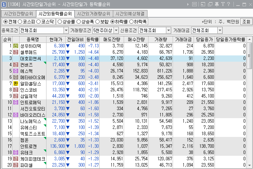Viewport: 253px width, 169px height.
Task: Sort by the 거래대금 column header
Action: tap(183, 39)
